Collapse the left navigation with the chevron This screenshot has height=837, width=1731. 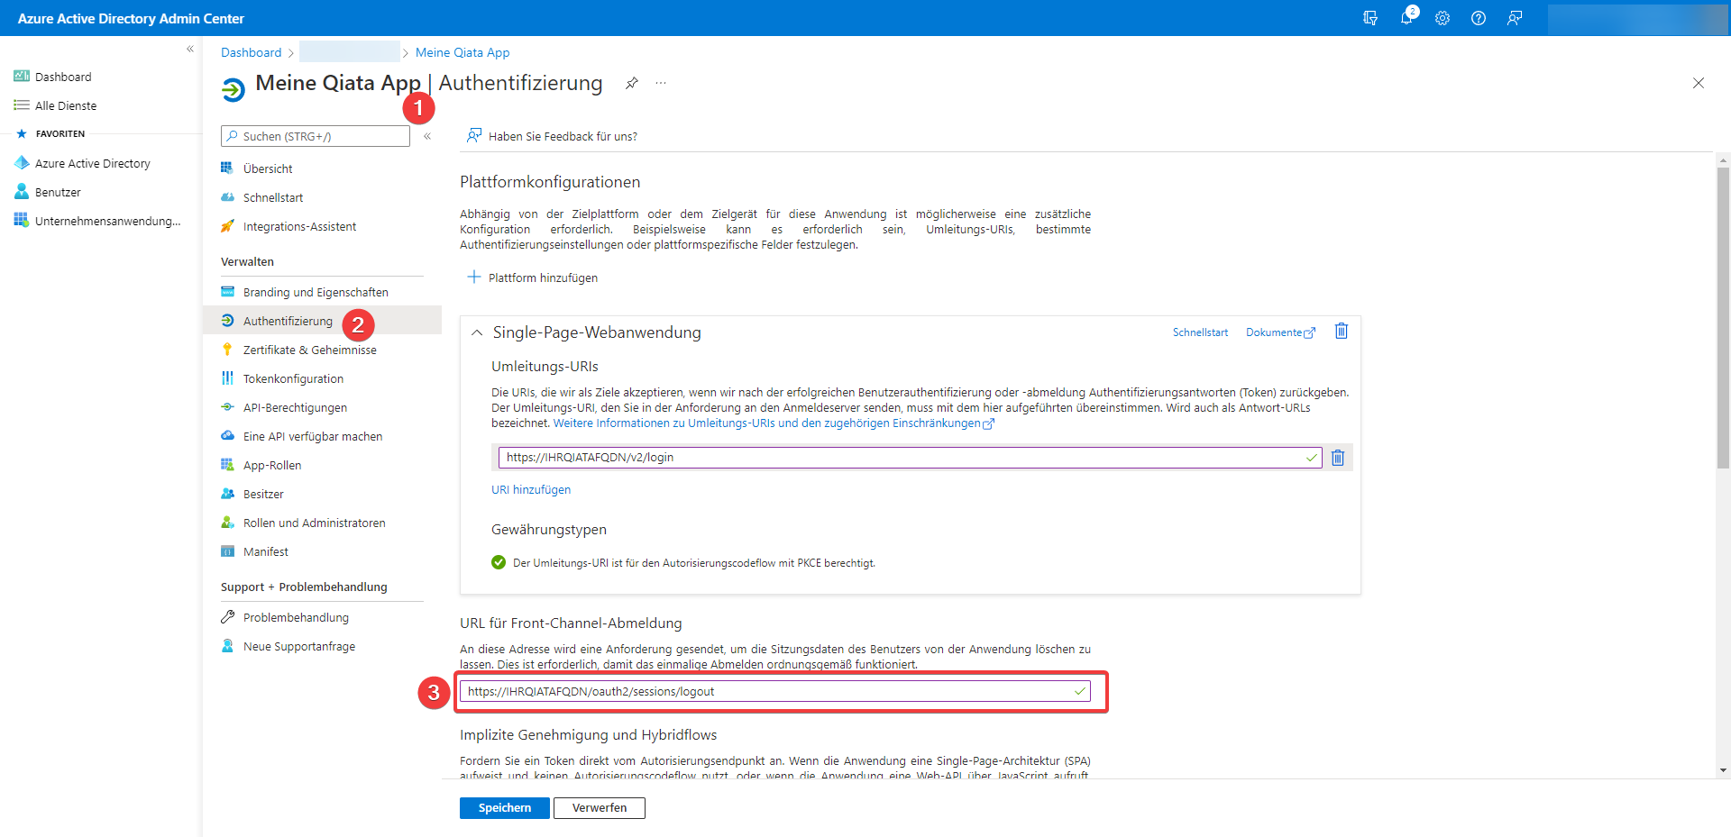click(x=190, y=49)
